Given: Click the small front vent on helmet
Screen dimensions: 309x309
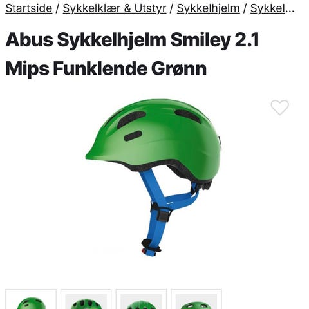Looking at the screenshot, I should pyautogui.click(x=133, y=136).
